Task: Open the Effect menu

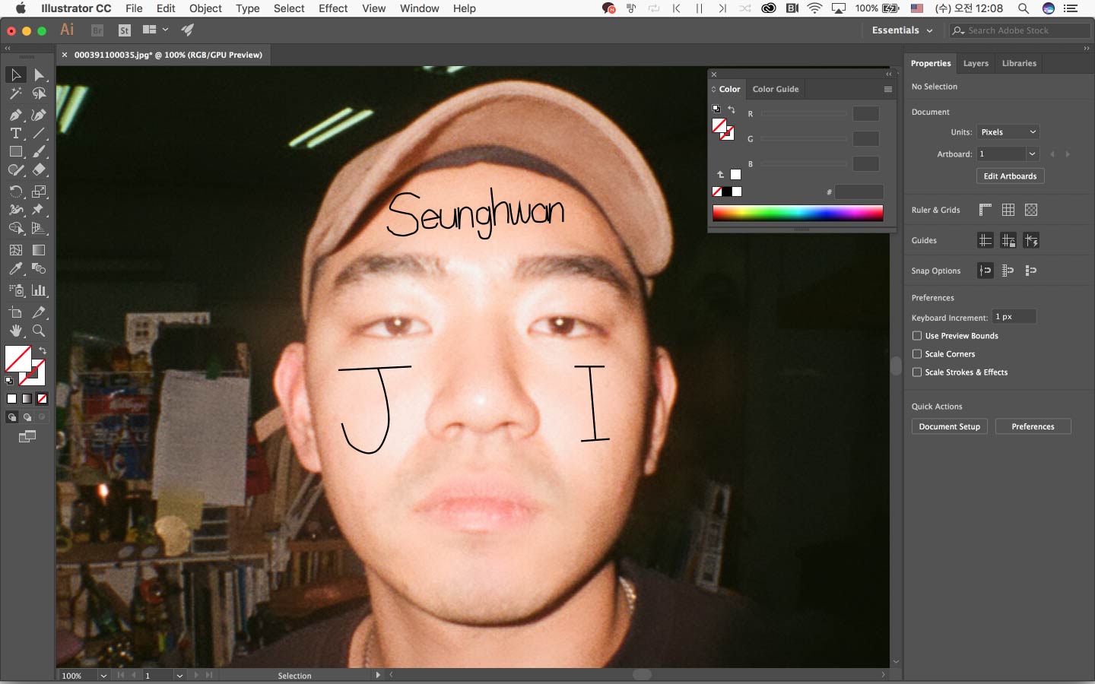Action: [x=333, y=8]
